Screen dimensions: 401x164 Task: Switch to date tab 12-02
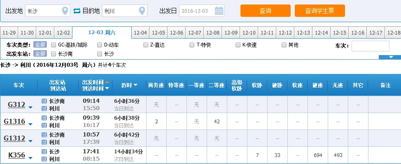tap(63, 33)
